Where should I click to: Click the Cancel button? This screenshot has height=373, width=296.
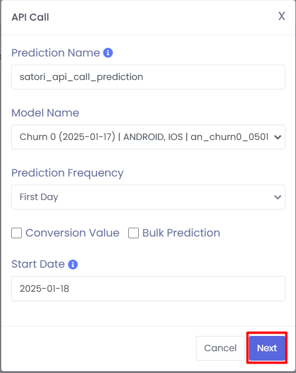tap(220, 348)
